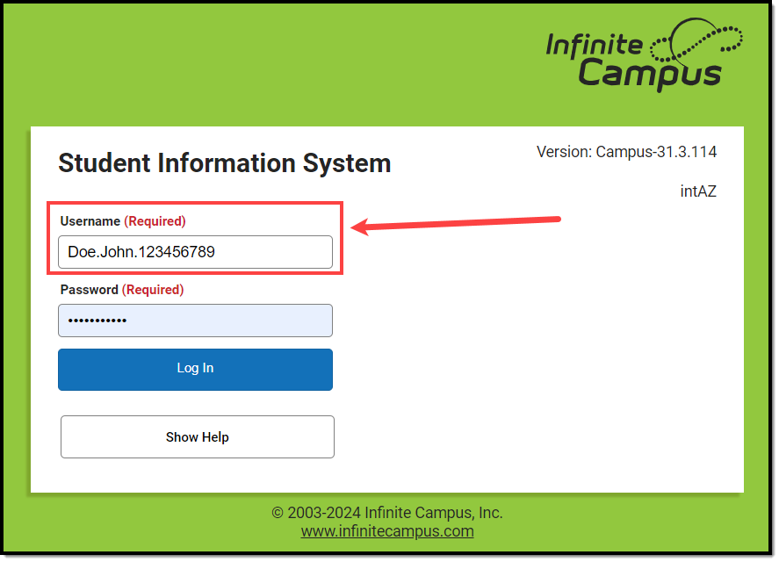Click the Username (Required) label
Viewport: 779px width, 562px height.
click(x=123, y=221)
